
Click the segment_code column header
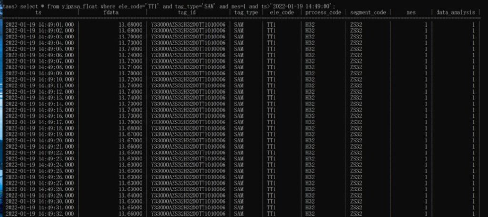click(368, 13)
